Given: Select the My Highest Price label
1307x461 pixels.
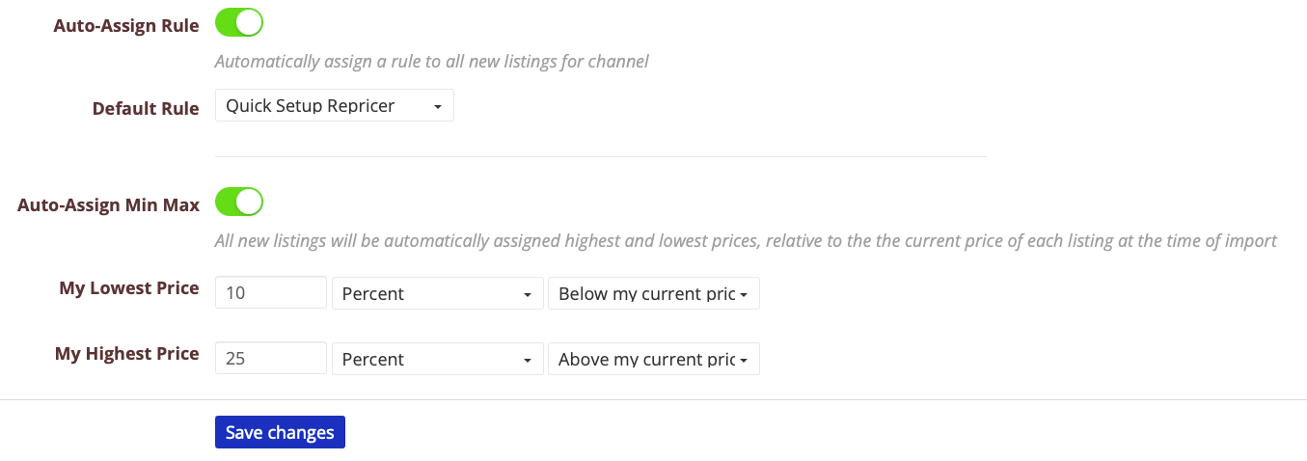Looking at the screenshot, I should [127, 354].
